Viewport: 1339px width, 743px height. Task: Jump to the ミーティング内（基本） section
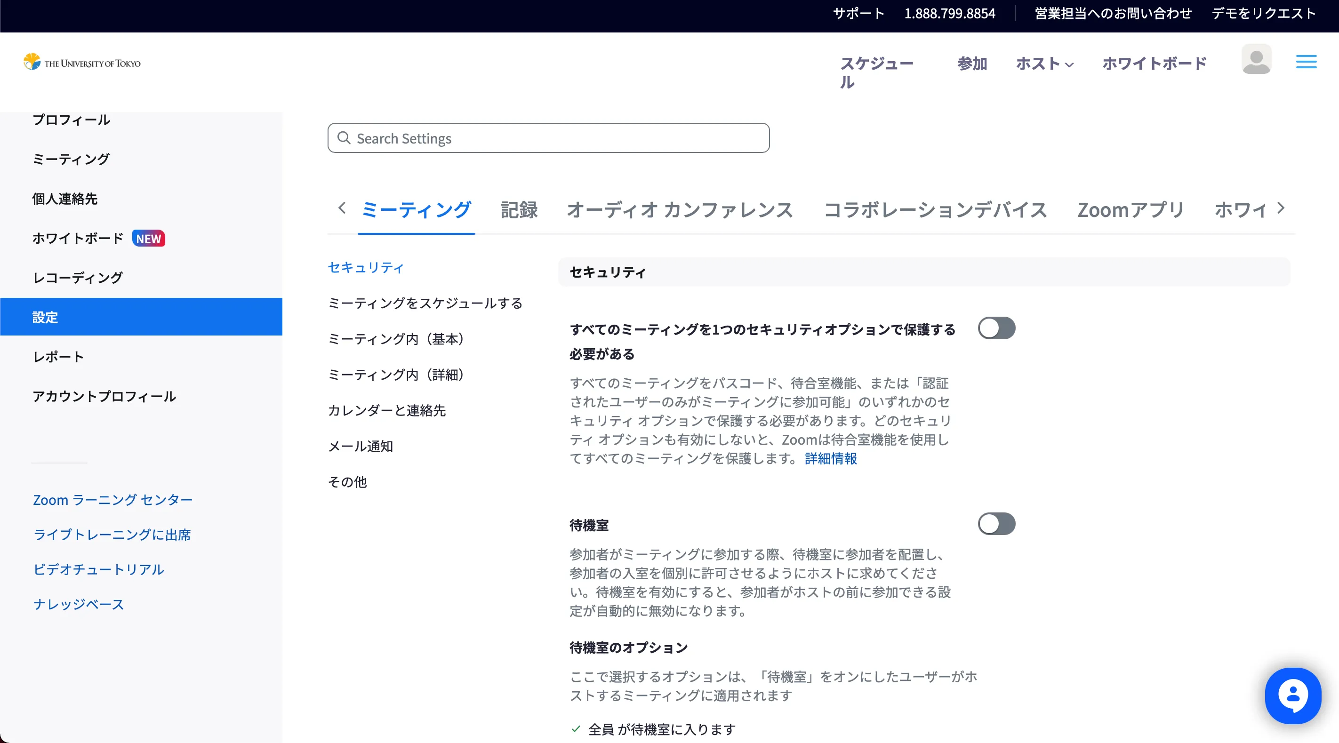click(396, 339)
